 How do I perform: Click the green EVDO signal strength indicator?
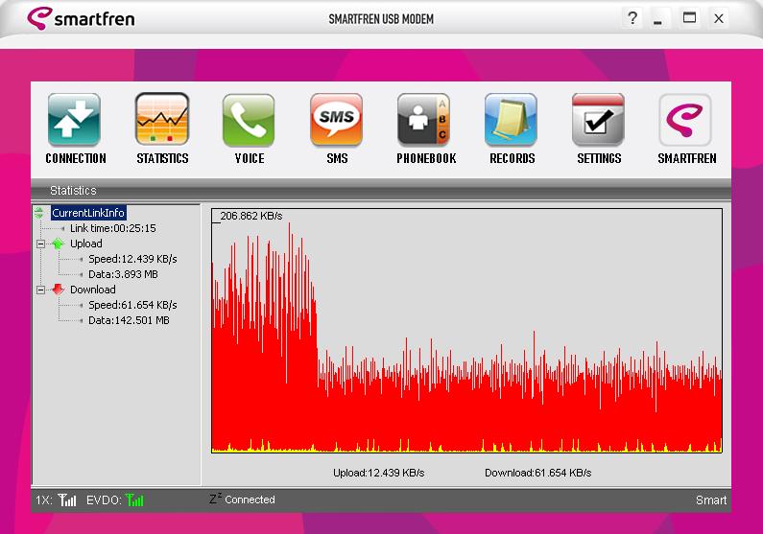click(134, 499)
